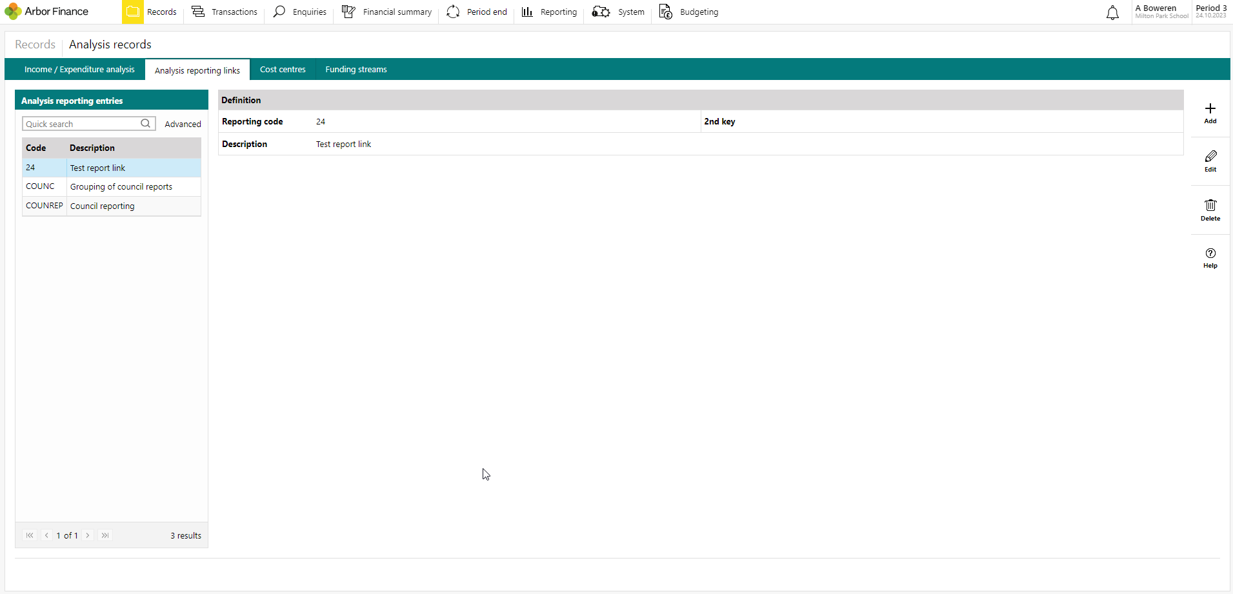The height and width of the screenshot is (594, 1233).
Task: Select the COUNC code cell
Action: 45,186
